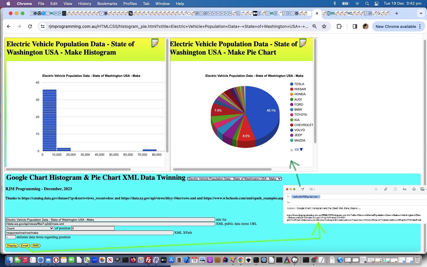Image resolution: width=427 pixels, height=267 pixels.
Task: Click the NISSAN legend entry
Action: (x=298, y=89)
